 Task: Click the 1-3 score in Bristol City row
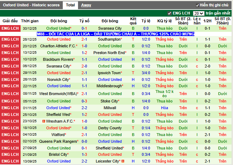click(84, 154)
